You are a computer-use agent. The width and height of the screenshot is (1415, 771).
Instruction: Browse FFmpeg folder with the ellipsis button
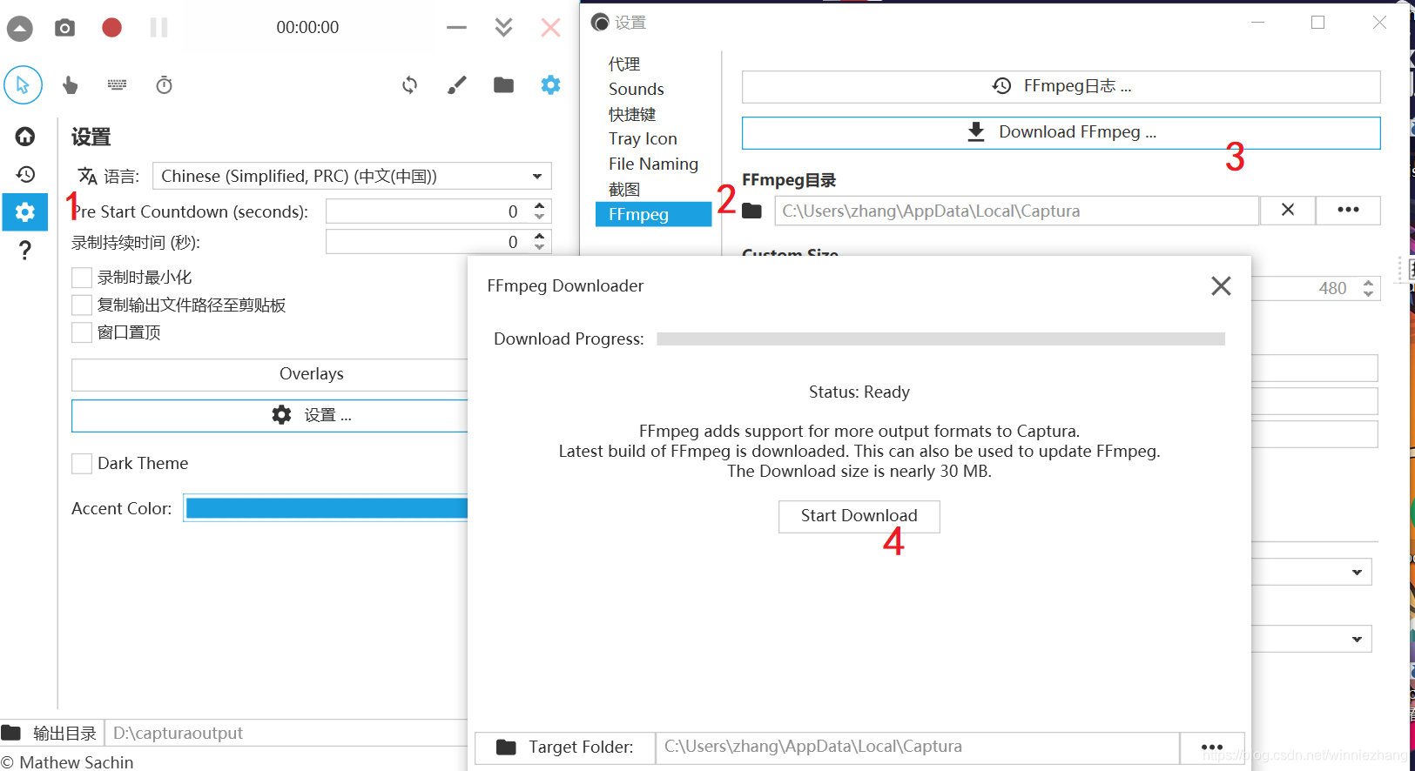(1348, 210)
